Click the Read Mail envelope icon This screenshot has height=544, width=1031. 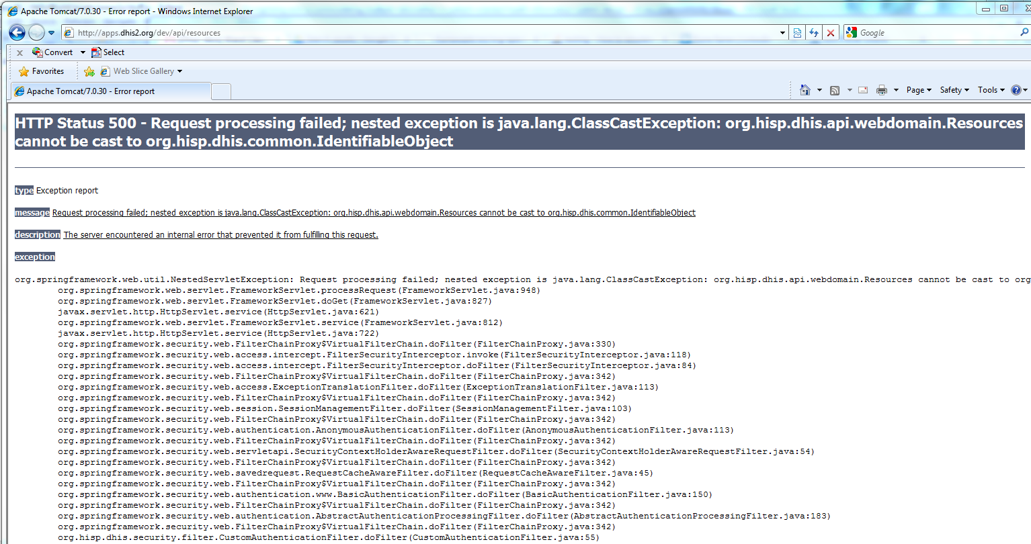(864, 90)
